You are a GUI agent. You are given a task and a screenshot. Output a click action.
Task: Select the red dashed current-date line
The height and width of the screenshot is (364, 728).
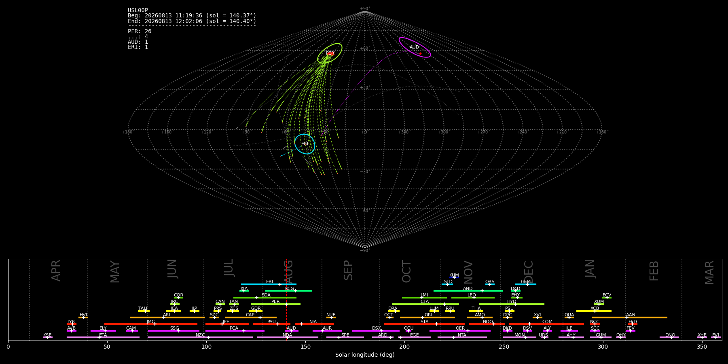pos(286,299)
